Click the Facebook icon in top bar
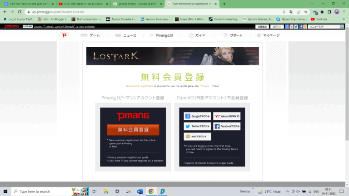 pos(300,27)
